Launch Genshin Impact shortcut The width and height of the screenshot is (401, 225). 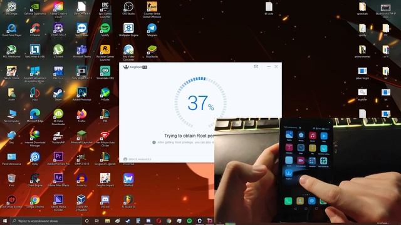105,180
